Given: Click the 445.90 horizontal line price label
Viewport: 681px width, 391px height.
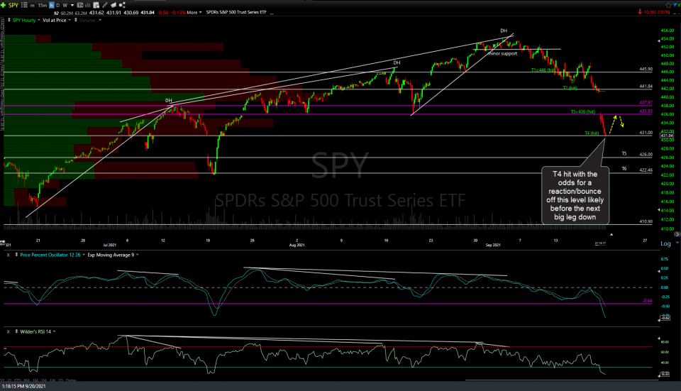Looking at the screenshot, I should tap(646, 69).
